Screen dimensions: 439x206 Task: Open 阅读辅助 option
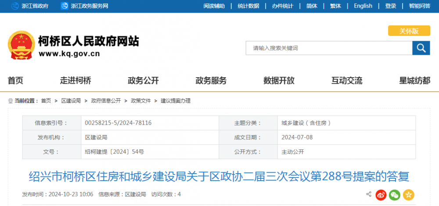pyautogui.click(x=214, y=6)
